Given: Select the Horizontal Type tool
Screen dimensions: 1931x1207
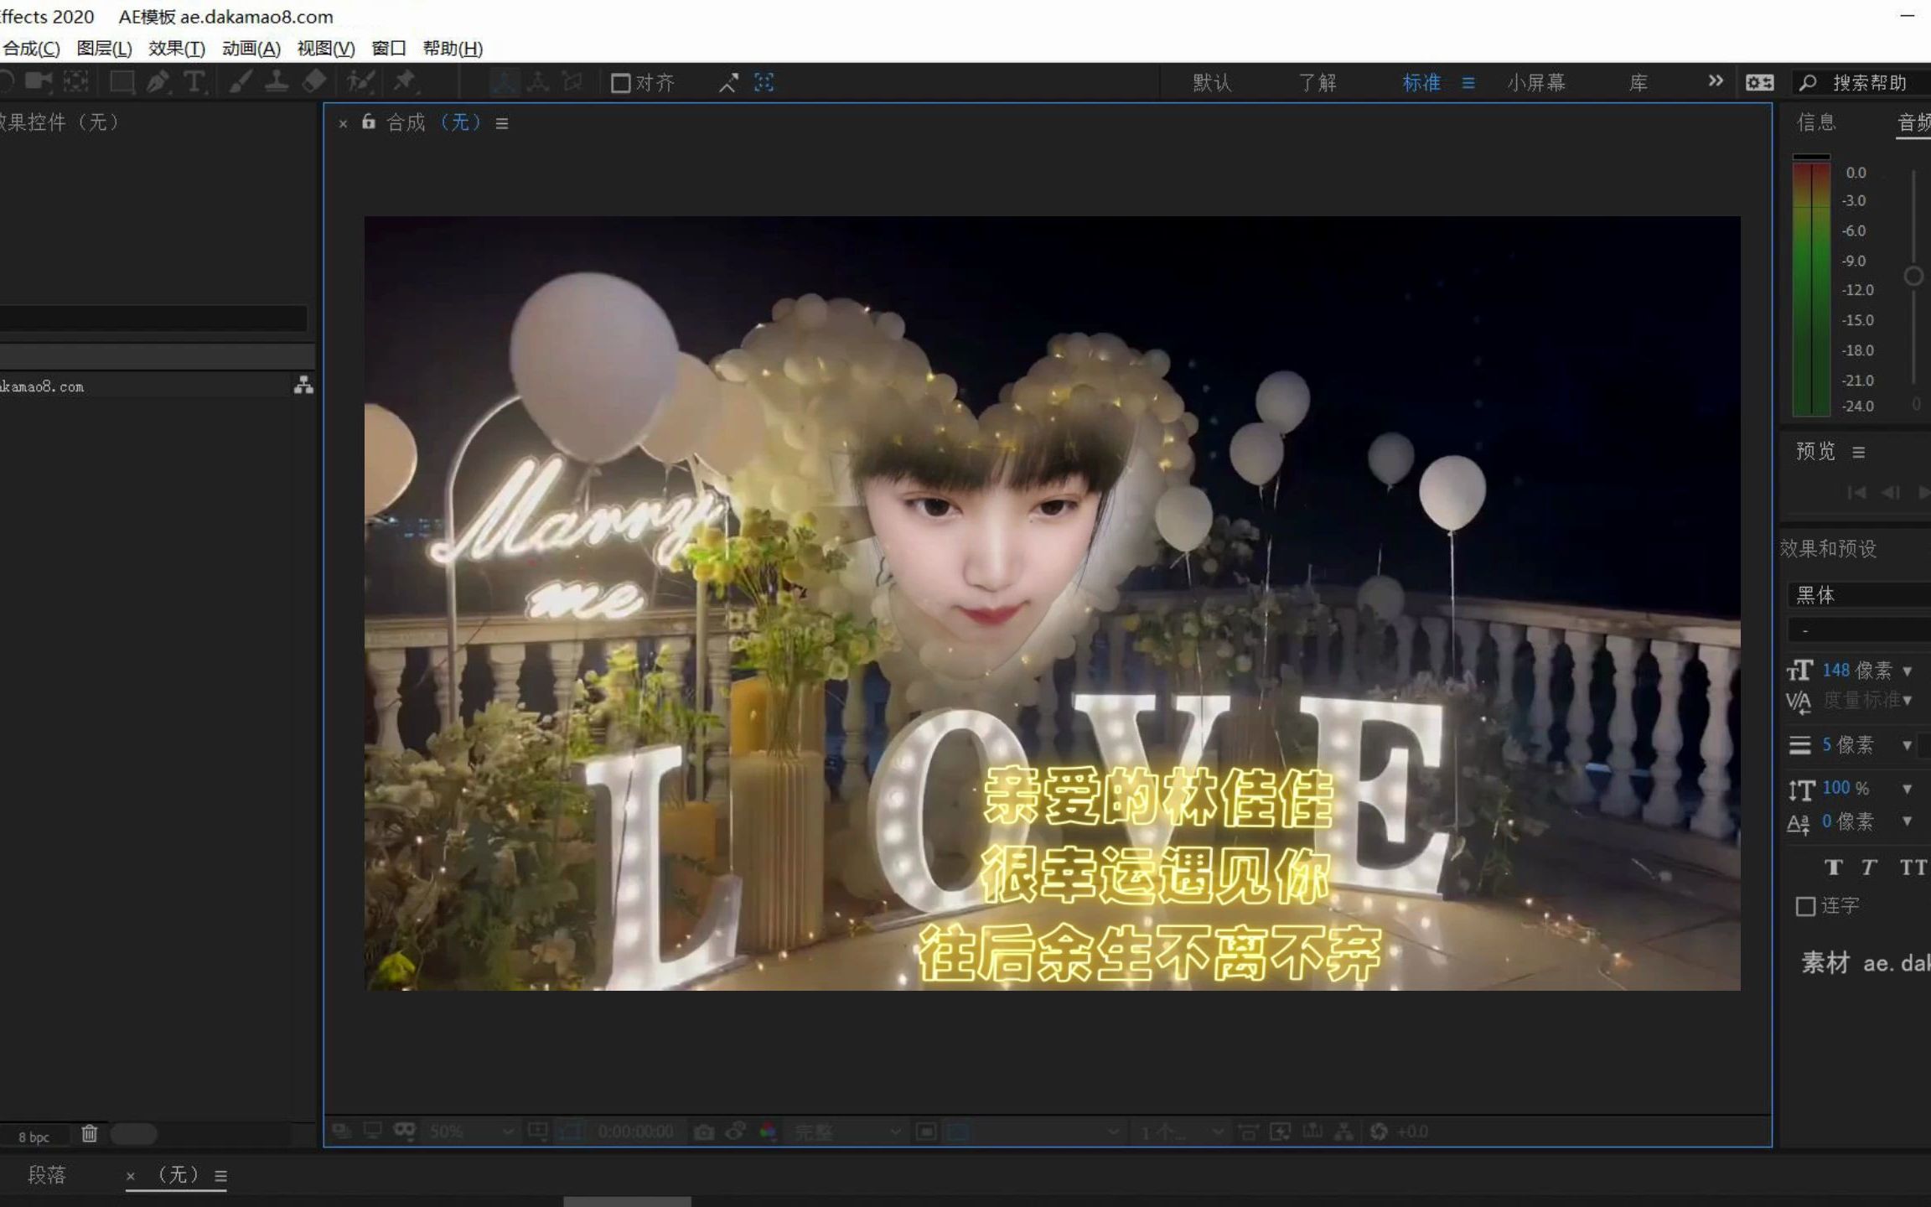Looking at the screenshot, I should tap(194, 82).
